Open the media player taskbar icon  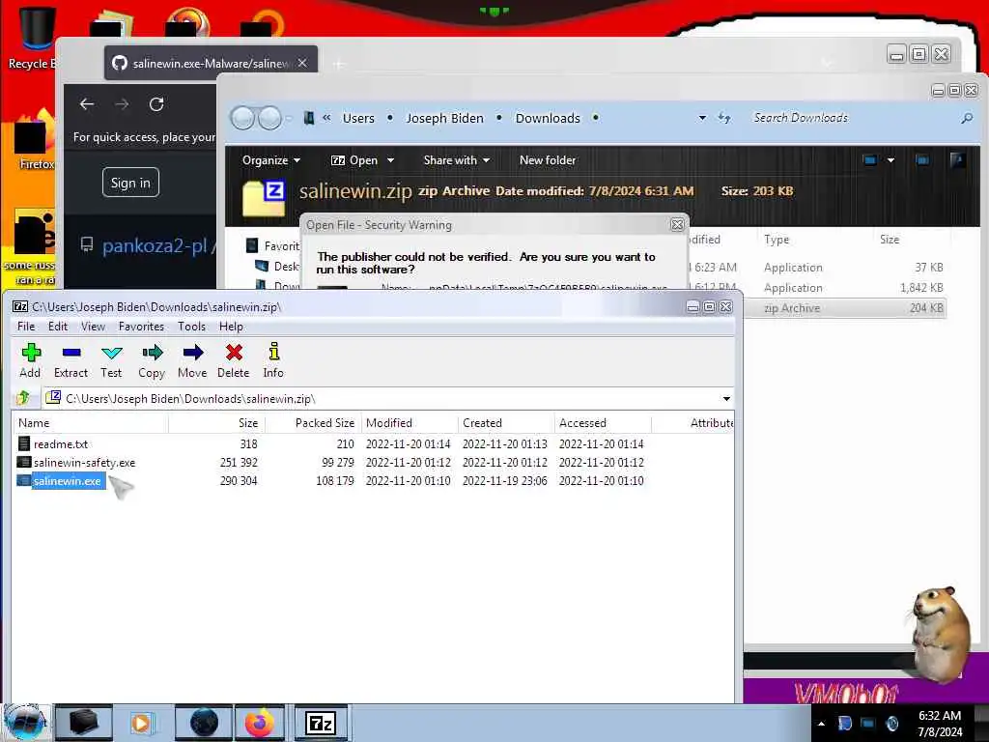click(x=143, y=723)
